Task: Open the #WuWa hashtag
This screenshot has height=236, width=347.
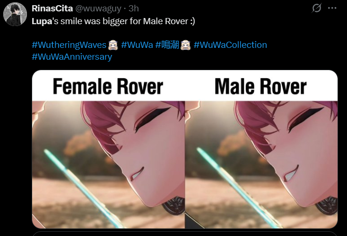Action: [137, 45]
